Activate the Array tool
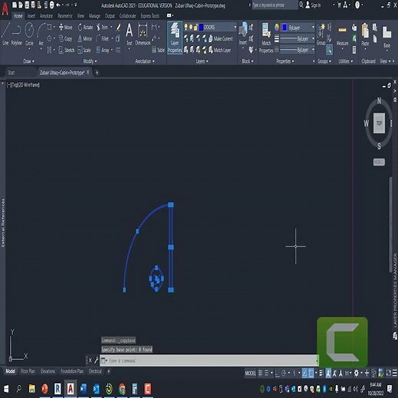 [103, 50]
